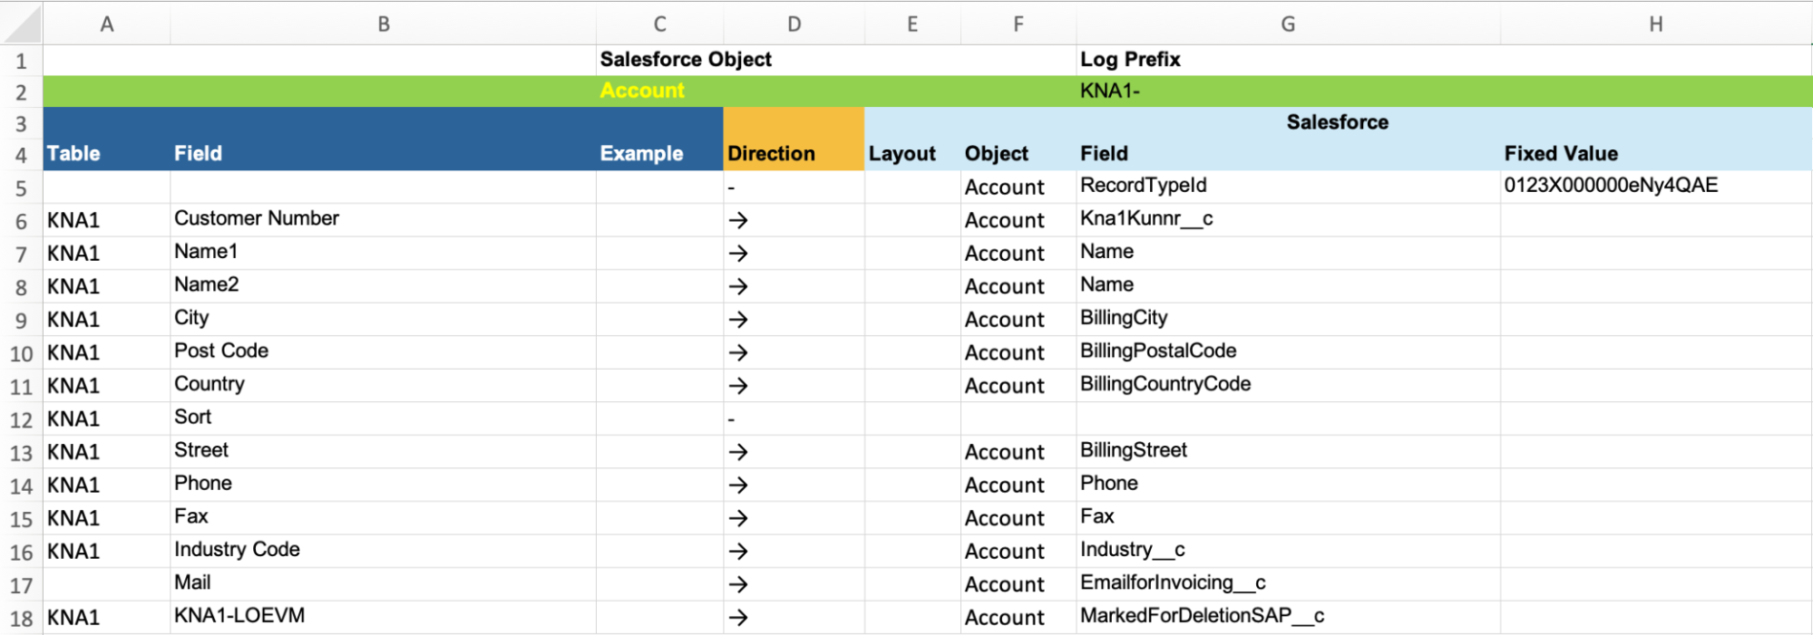Select the 'Customer Number' cell
The width and height of the screenshot is (1813, 635).
coord(383,220)
